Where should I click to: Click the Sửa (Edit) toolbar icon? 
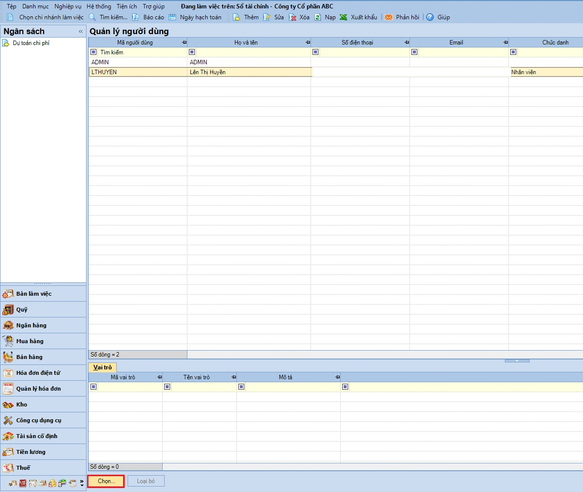coord(267,17)
